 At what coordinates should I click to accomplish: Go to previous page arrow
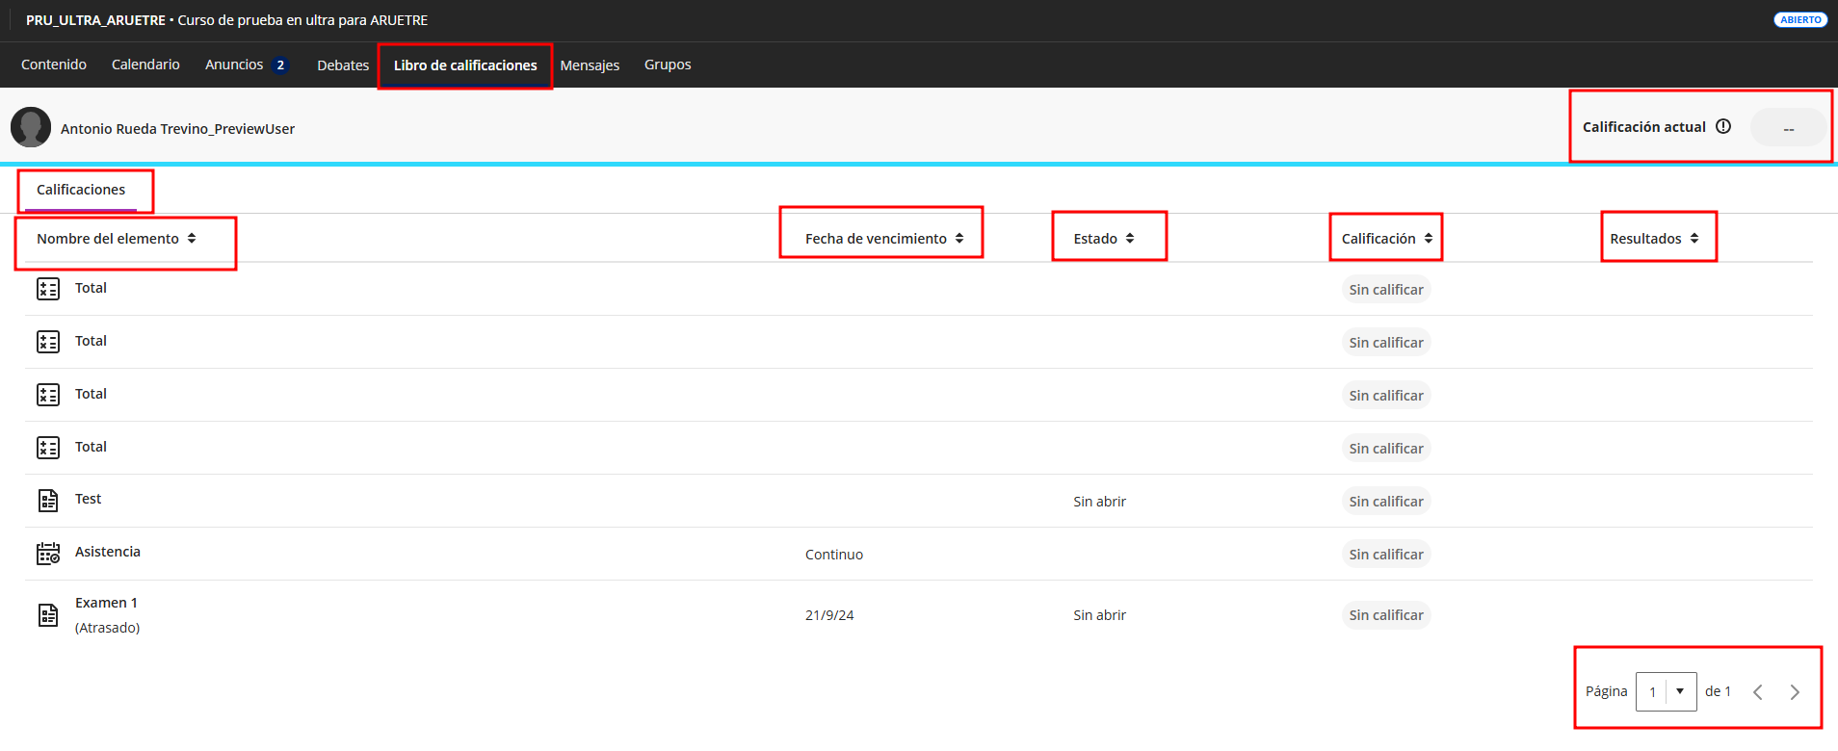[1757, 692]
